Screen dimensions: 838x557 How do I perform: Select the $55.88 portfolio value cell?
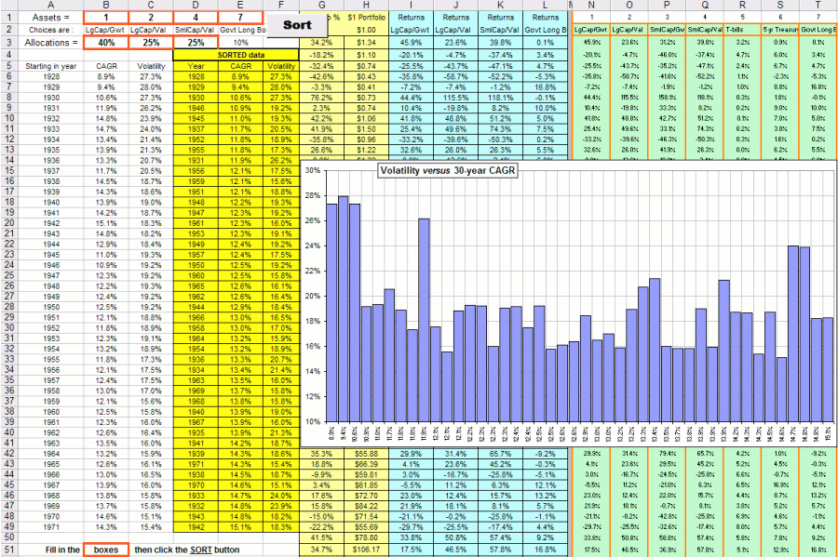(366, 454)
